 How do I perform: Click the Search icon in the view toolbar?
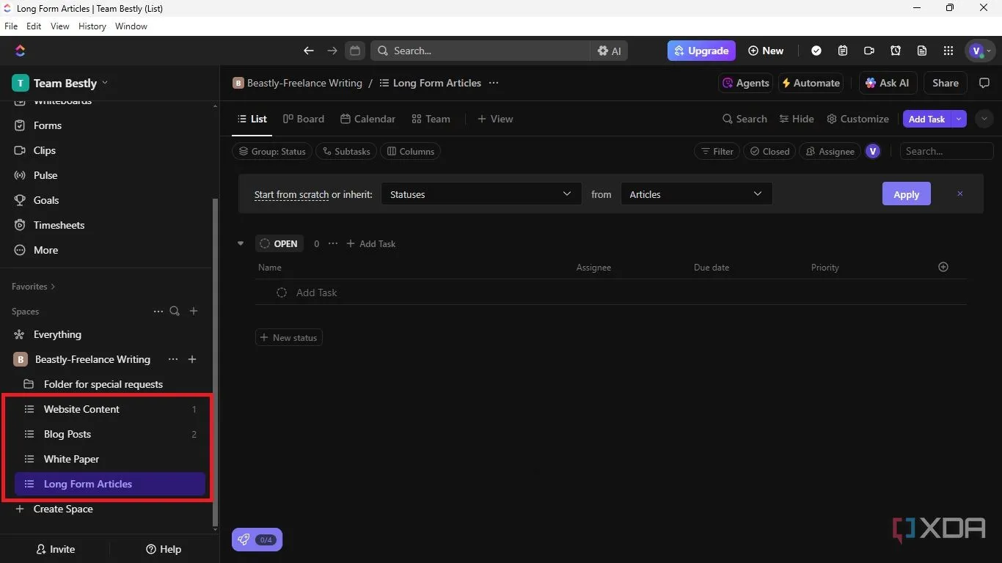point(745,119)
